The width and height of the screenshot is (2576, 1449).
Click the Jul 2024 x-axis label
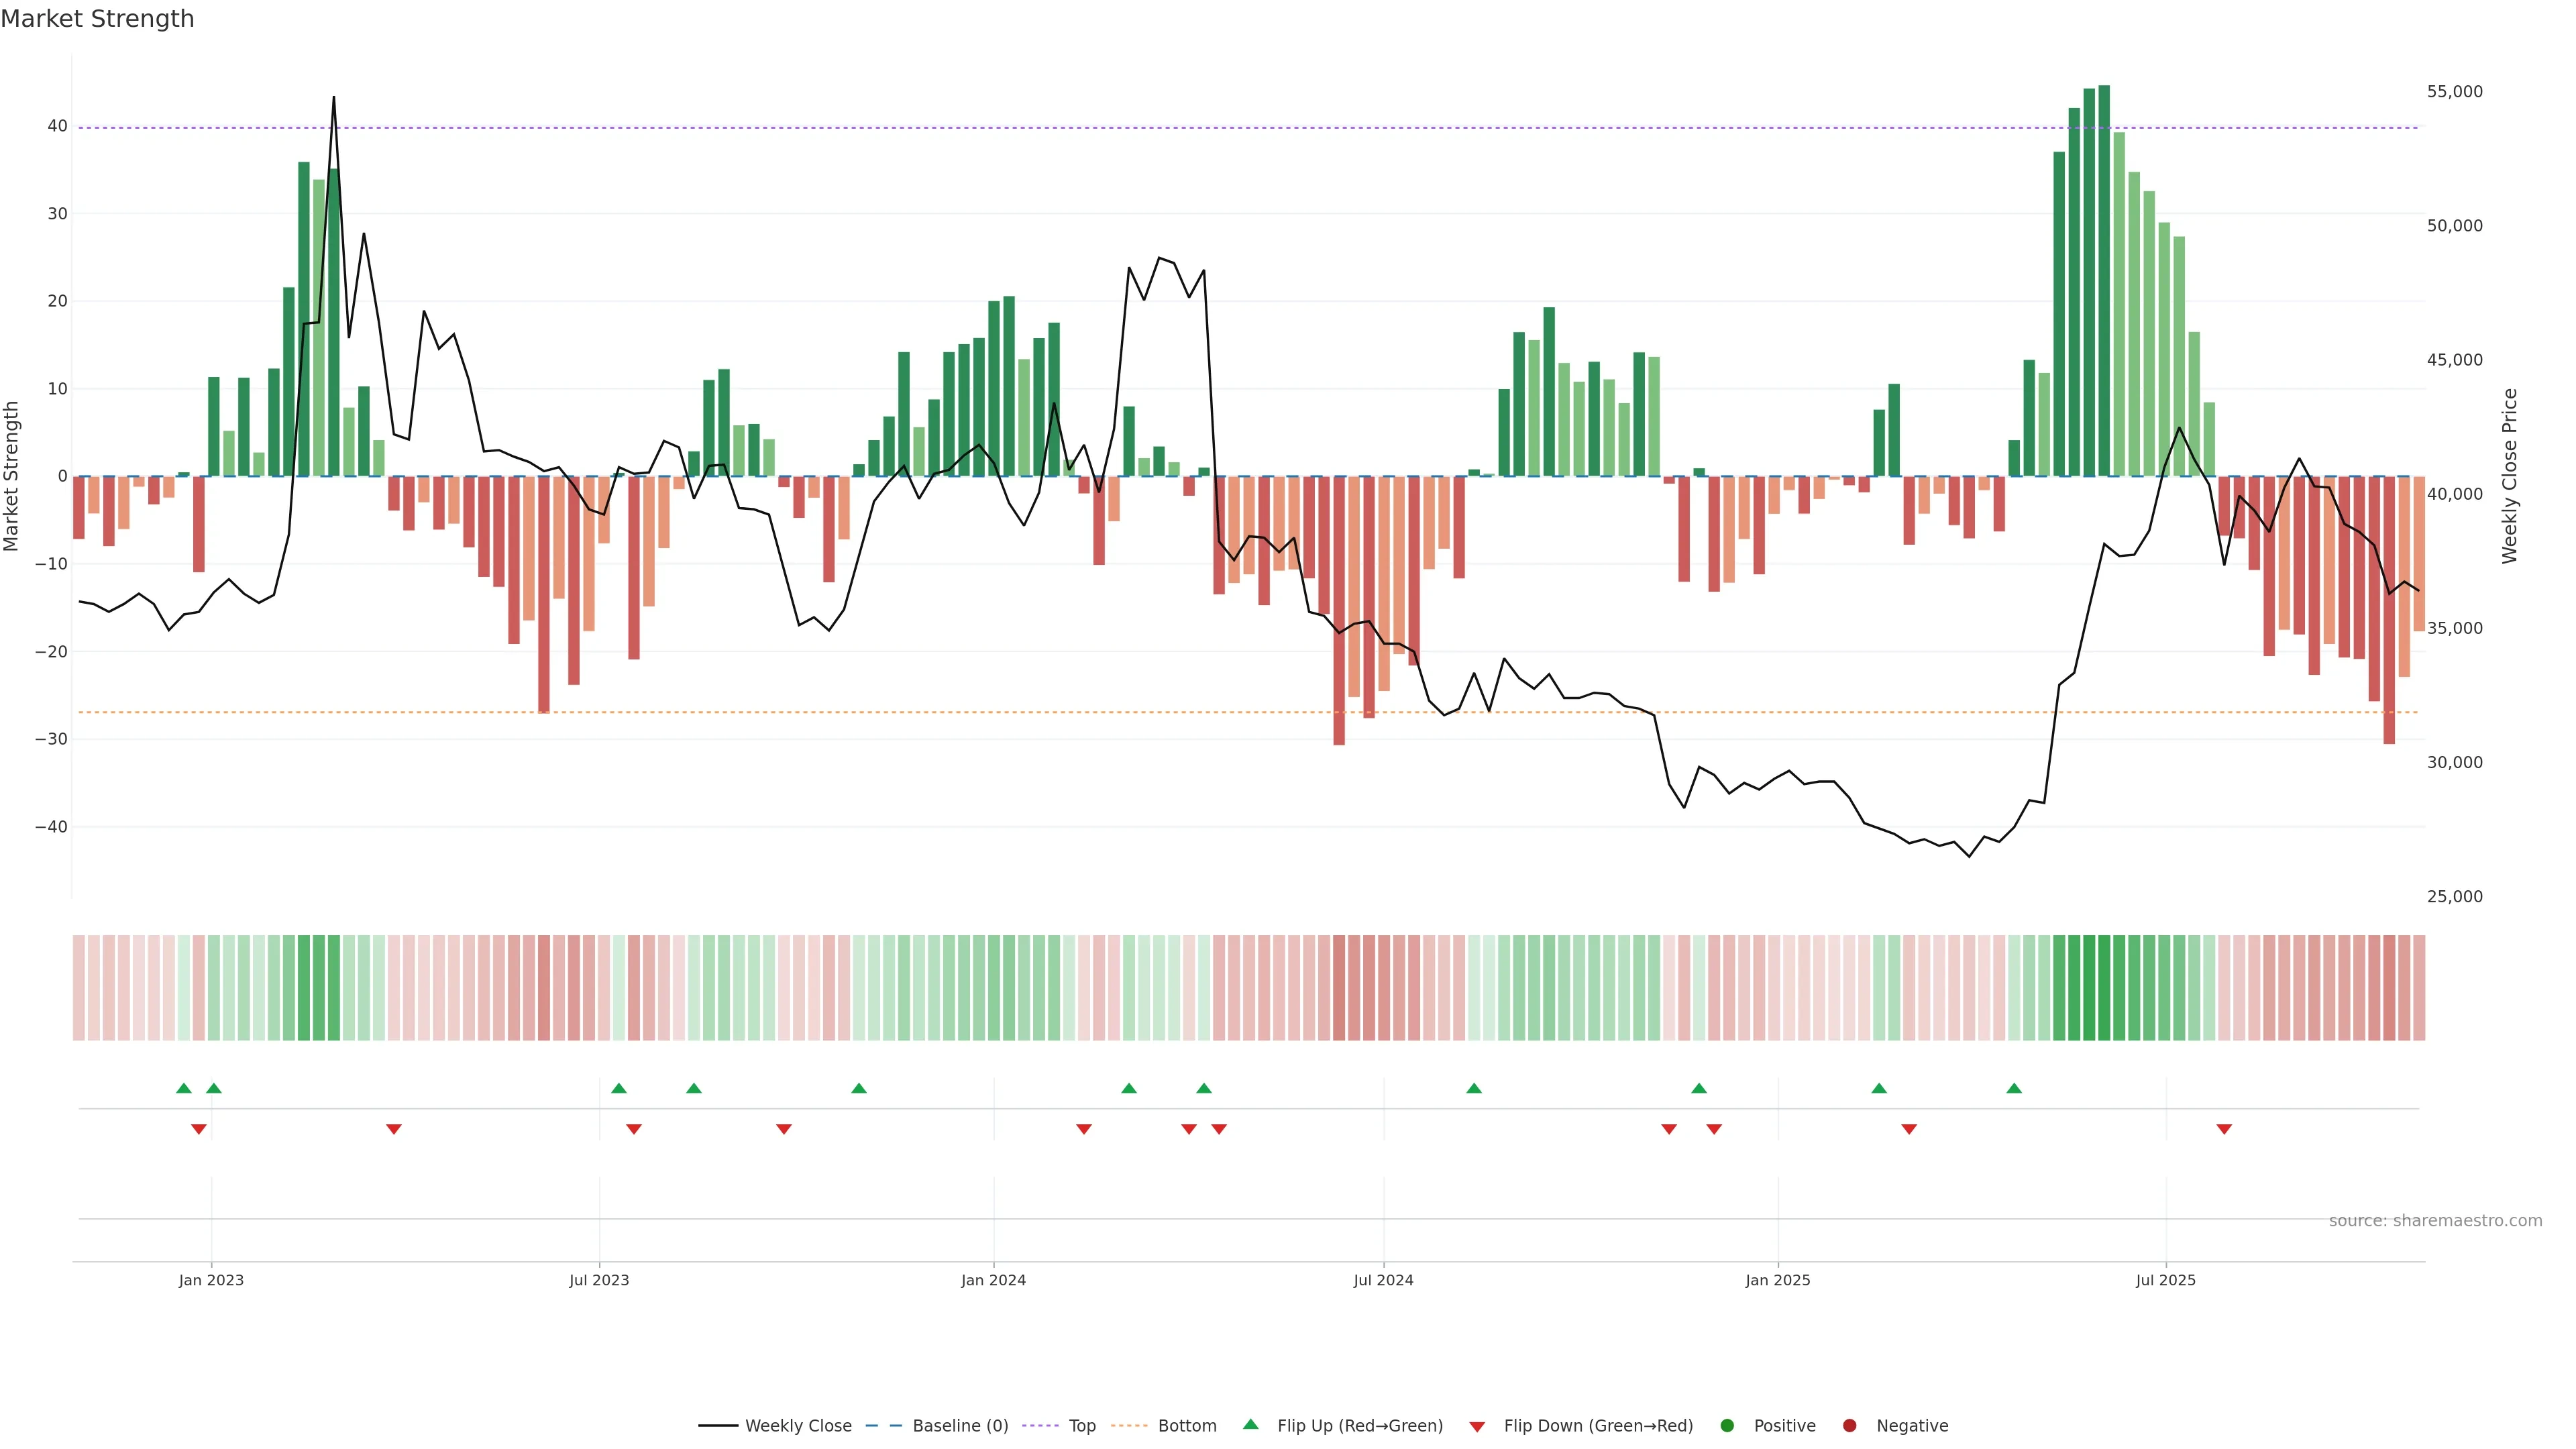(1383, 1280)
